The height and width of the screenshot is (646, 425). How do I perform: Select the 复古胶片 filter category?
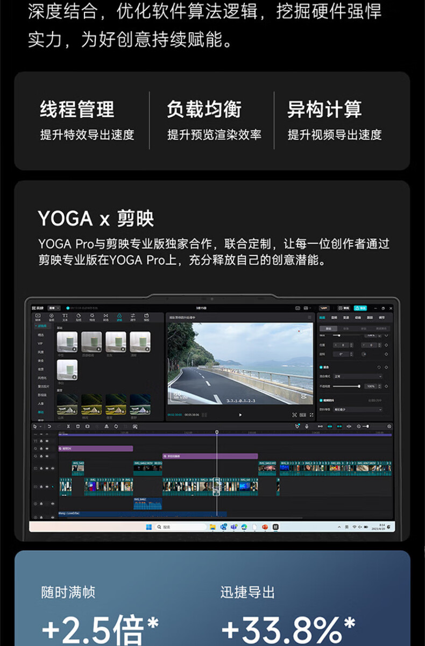pos(43,386)
